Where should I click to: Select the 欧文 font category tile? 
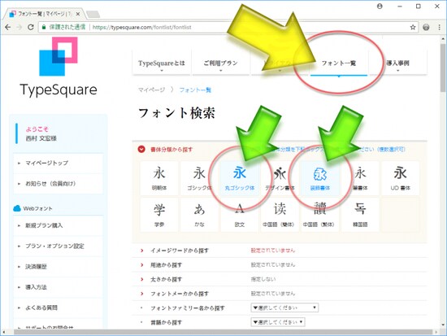(x=240, y=215)
